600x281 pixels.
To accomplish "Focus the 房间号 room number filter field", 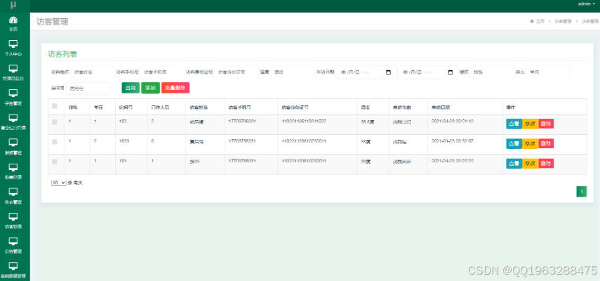I will (x=88, y=89).
